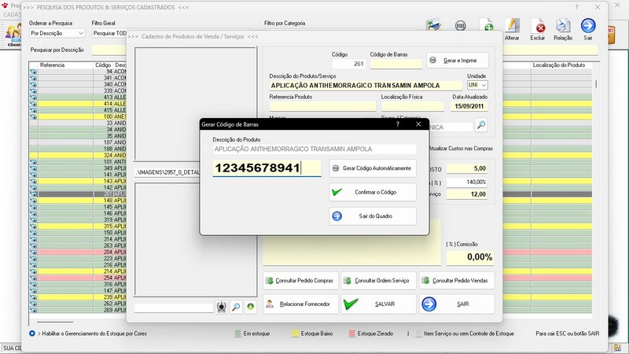This screenshot has width=629, height=354.
Task: Open help in Gerar Código de Barras dialog
Action: 398,124
